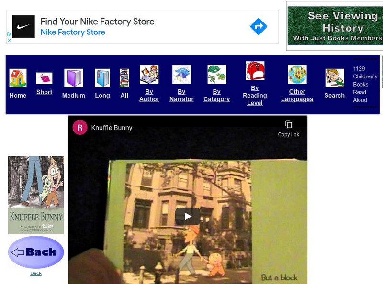383x284 pixels.
Task: Choose the Long blue book icon
Action: pos(102,78)
